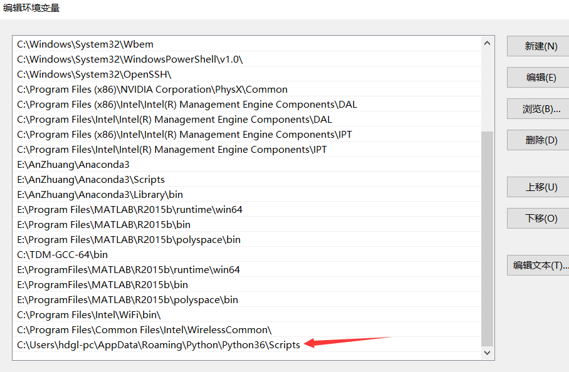Select E:\Program Files\MATLAB\R2015b\runtime\win64 entry
Viewport: 569px width, 372px height.
pos(247,210)
